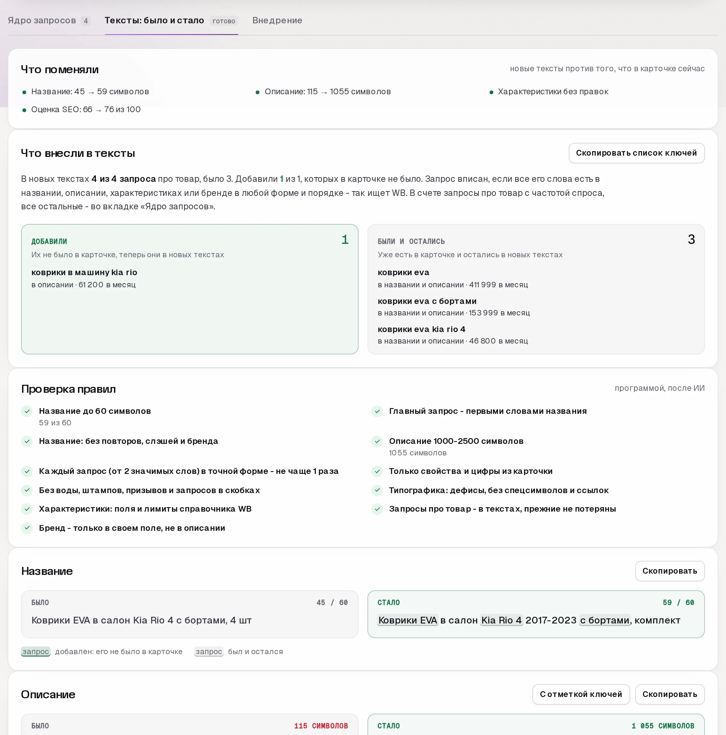Click highlighted key «Коврики EVA» in new title
The image size is (726, 735).
coord(407,620)
